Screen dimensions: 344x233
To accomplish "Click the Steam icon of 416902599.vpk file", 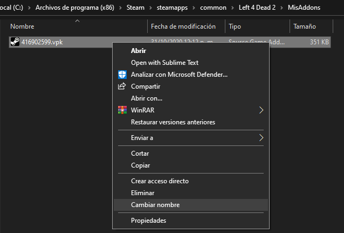I will click(15, 42).
